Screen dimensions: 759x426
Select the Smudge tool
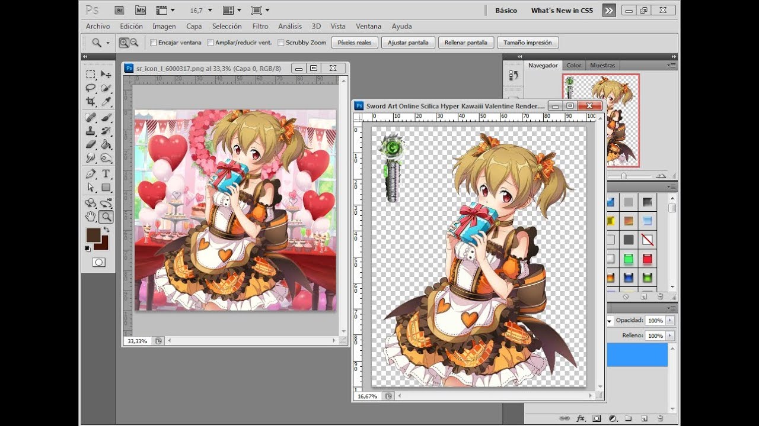(91, 158)
